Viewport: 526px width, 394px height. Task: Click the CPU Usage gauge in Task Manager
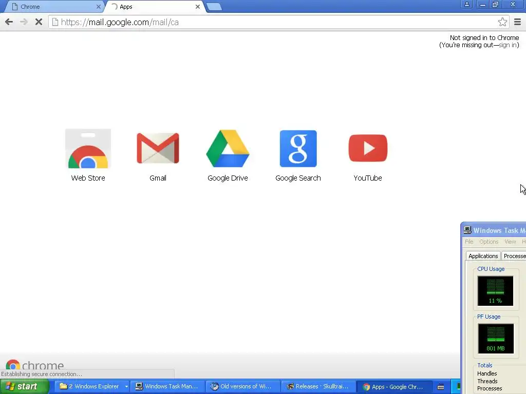tap(495, 291)
